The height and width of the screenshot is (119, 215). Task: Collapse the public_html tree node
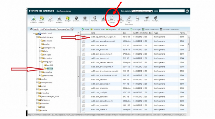click(34, 33)
